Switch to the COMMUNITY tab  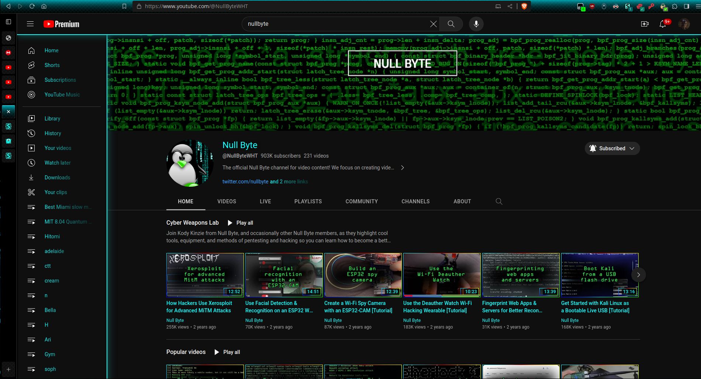pos(362,201)
